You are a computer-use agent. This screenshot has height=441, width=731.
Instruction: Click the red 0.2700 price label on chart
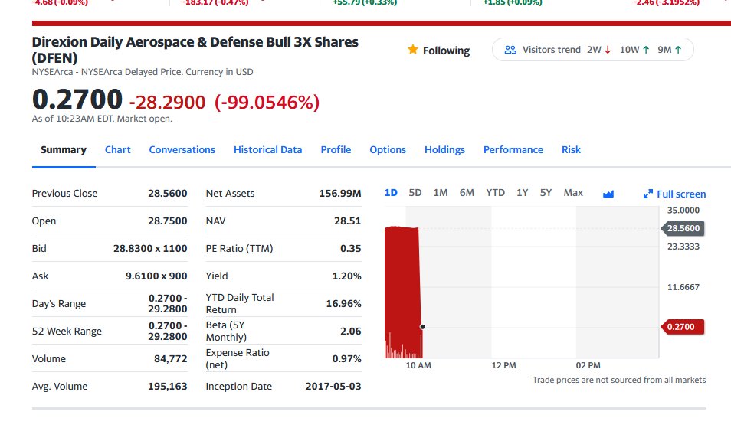tap(683, 327)
